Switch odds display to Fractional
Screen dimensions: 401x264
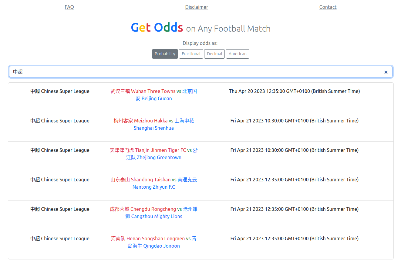coord(191,54)
